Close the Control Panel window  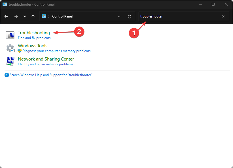click(226, 4)
